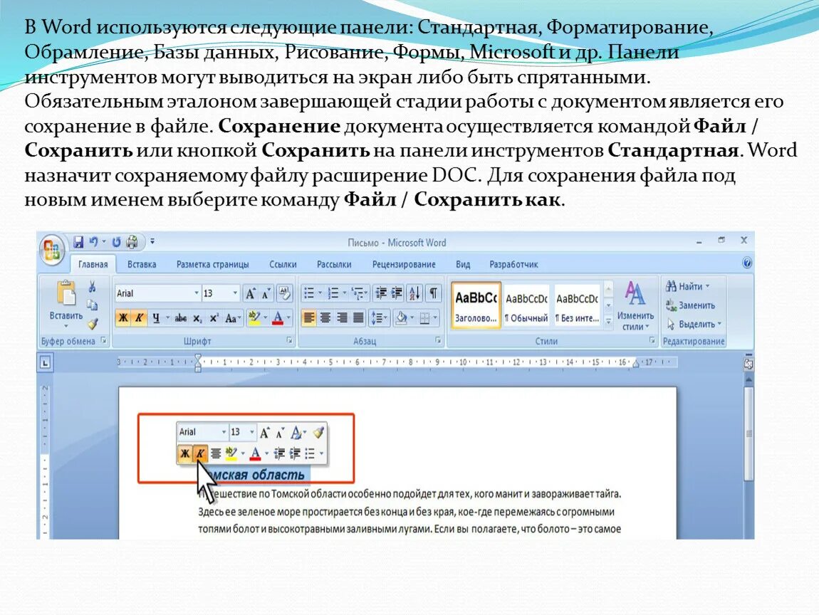The height and width of the screenshot is (615, 819).
Task: Click Shrink Font icon in ribbon Шрифт group
Action: click(x=266, y=293)
